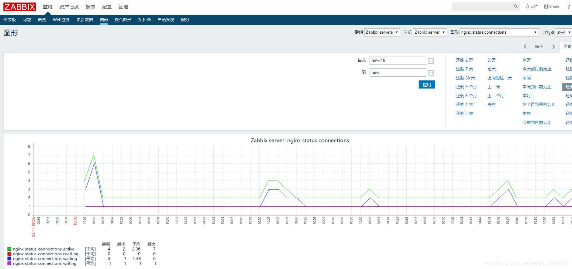Select 还剩 1 年 time range
Image resolution: width=572 pixels, height=269 pixels.
[465, 104]
